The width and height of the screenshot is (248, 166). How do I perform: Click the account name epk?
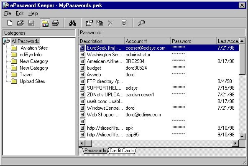pos(129,128)
